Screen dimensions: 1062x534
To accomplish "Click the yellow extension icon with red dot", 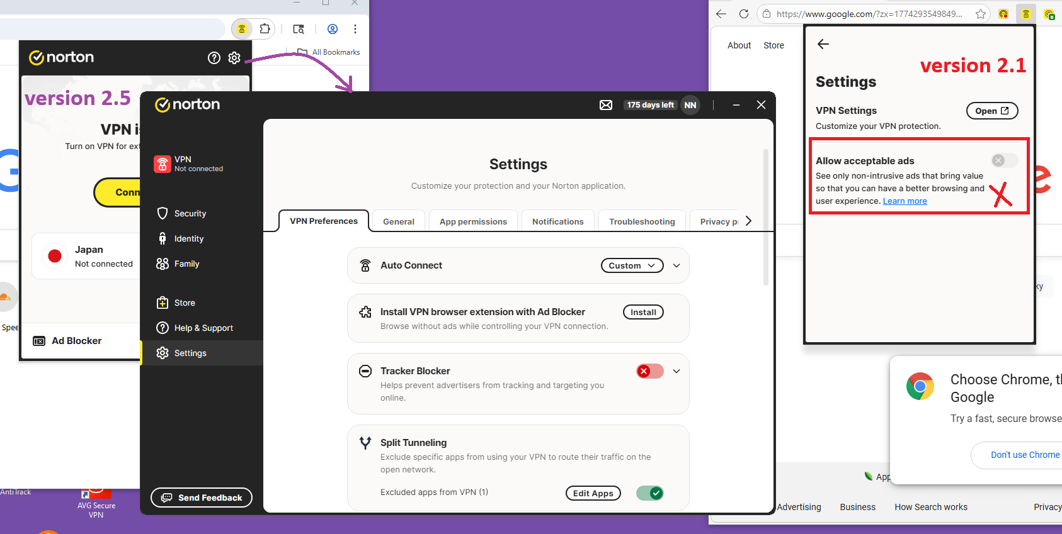I will (x=1003, y=14).
